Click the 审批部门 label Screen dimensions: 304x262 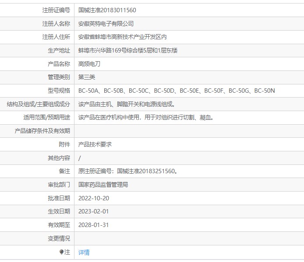click(x=59, y=185)
